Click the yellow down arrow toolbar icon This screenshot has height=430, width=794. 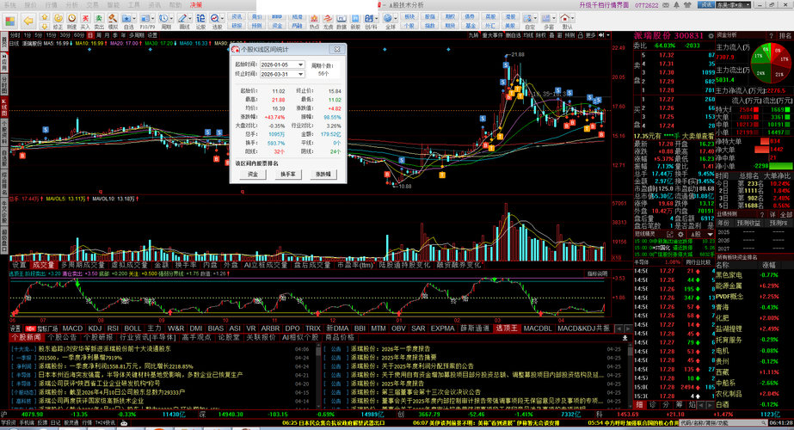pos(45,27)
